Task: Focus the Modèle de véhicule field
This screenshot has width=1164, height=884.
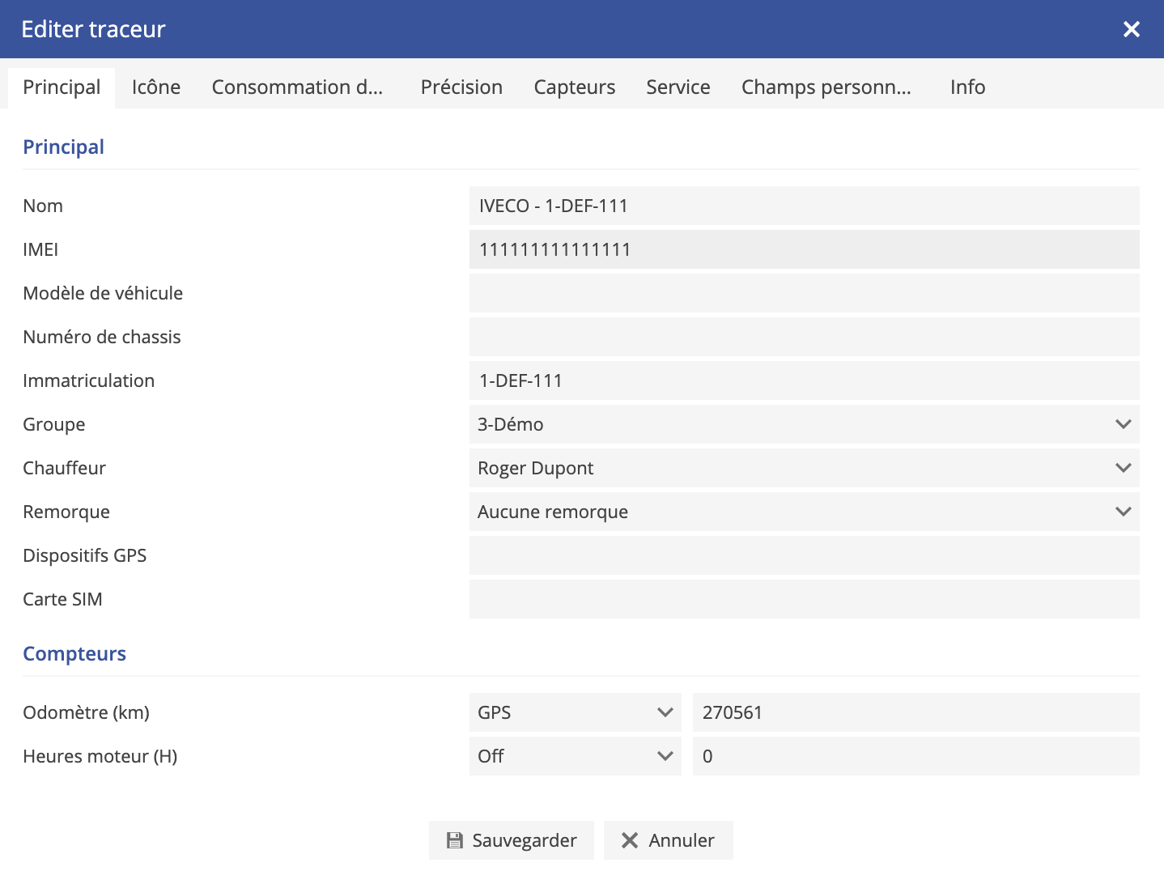Action: (x=804, y=293)
